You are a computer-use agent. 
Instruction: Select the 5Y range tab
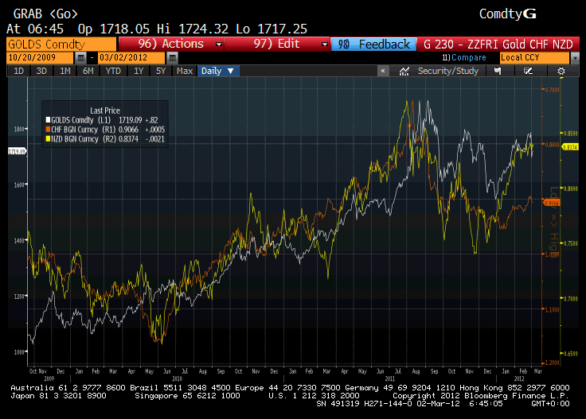coord(161,71)
